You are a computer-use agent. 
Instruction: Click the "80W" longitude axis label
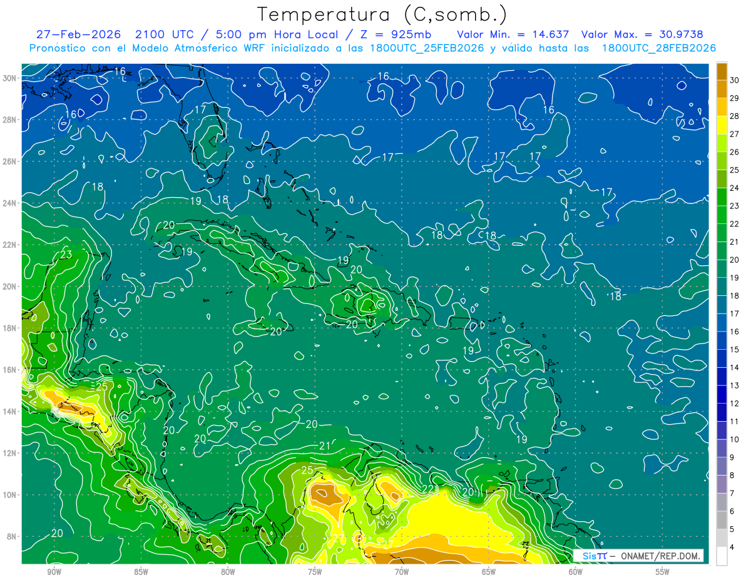228,572
